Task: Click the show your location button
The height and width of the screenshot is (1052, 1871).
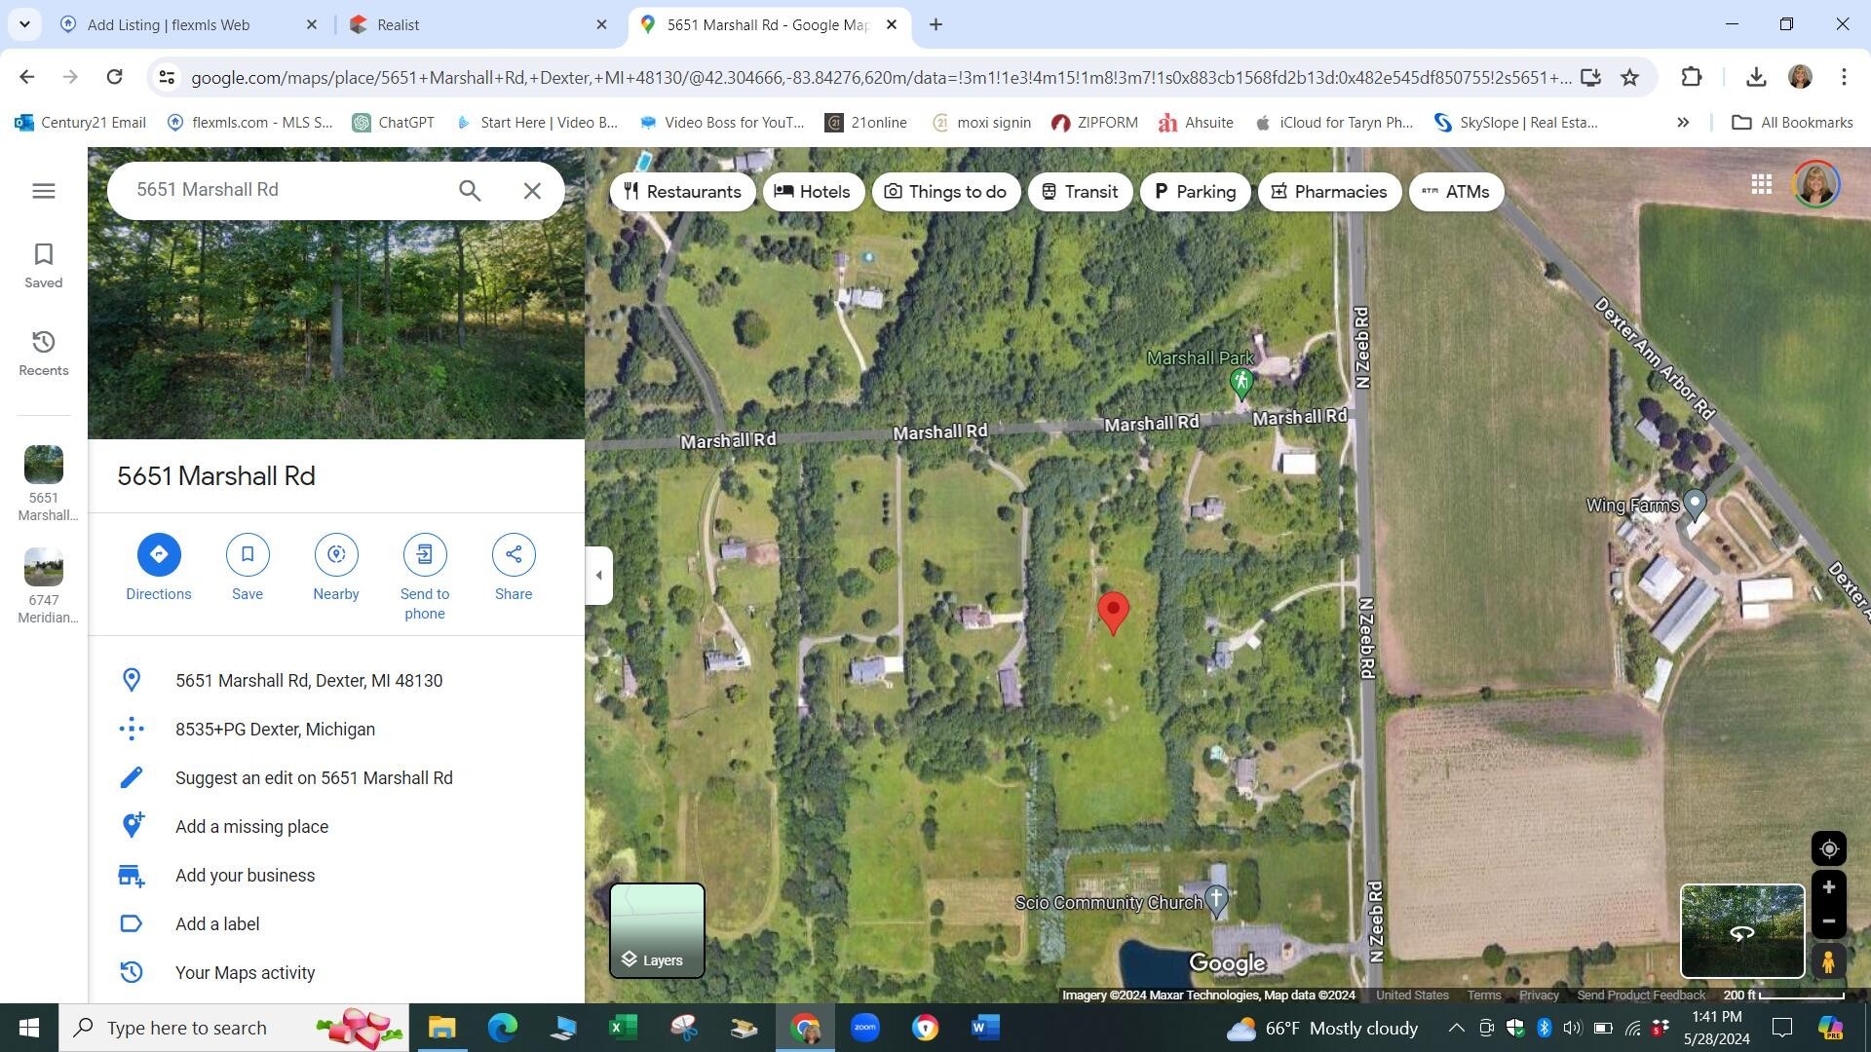Action: click(x=1829, y=849)
